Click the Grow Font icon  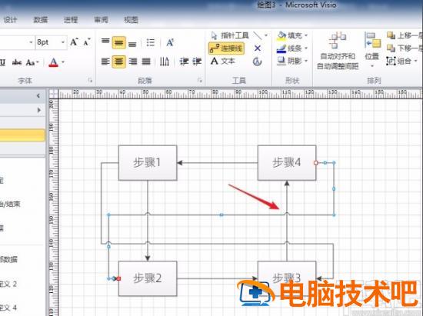(74, 42)
